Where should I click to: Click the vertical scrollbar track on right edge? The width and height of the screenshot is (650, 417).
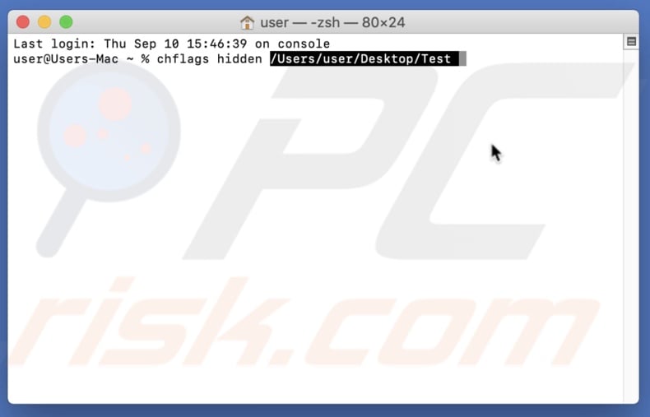pos(631,224)
